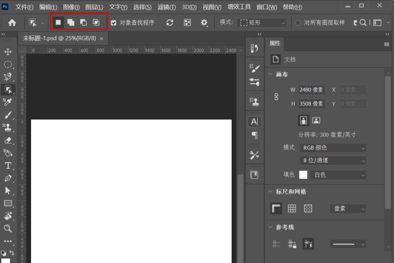Viewport: 394px width, 263px height.
Task: Click the Subtract from Selection icon
Action: point(84,22)
